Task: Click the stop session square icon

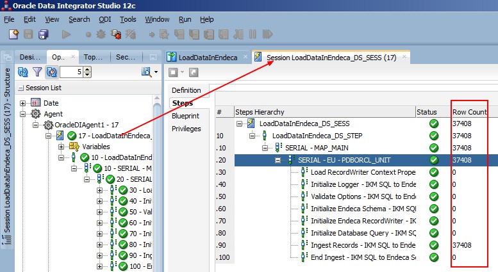Action: click(172, 72)
